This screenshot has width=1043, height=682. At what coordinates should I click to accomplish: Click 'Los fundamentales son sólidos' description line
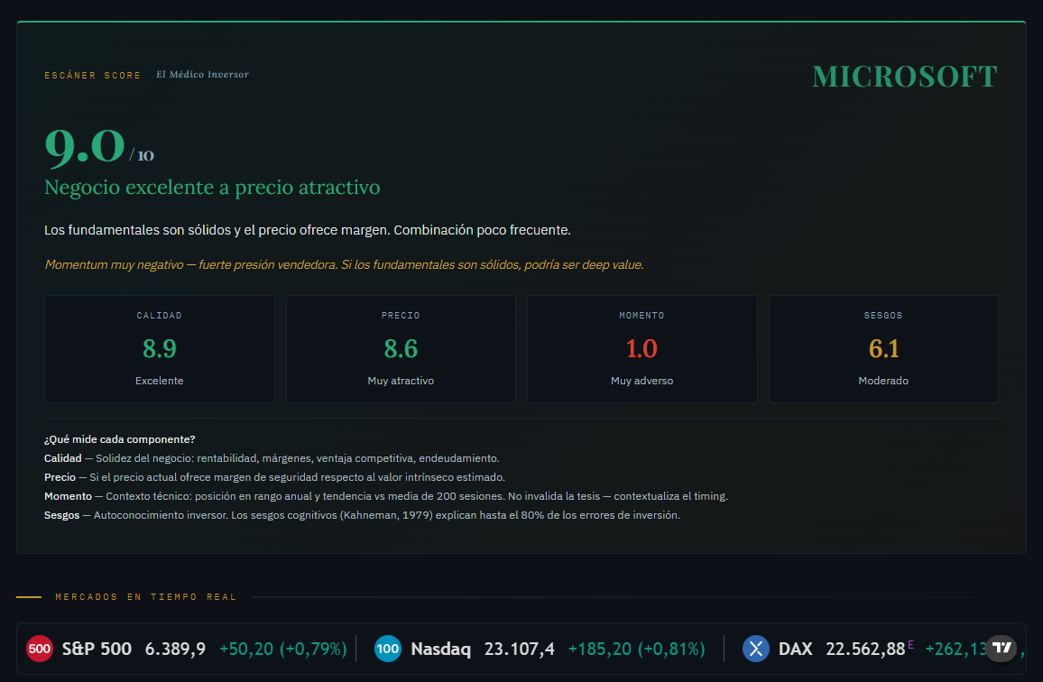point(308,230)
